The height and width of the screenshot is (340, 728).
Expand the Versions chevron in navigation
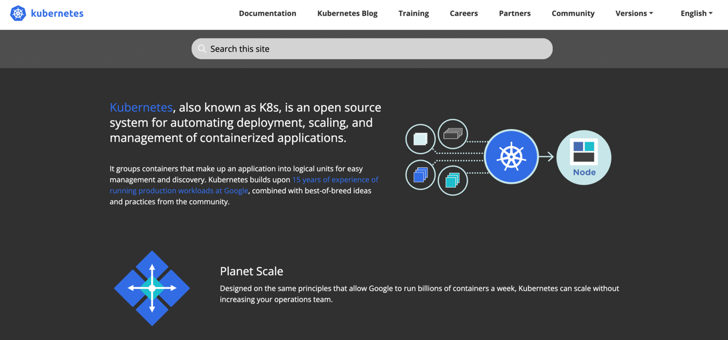tap(651, 13)
